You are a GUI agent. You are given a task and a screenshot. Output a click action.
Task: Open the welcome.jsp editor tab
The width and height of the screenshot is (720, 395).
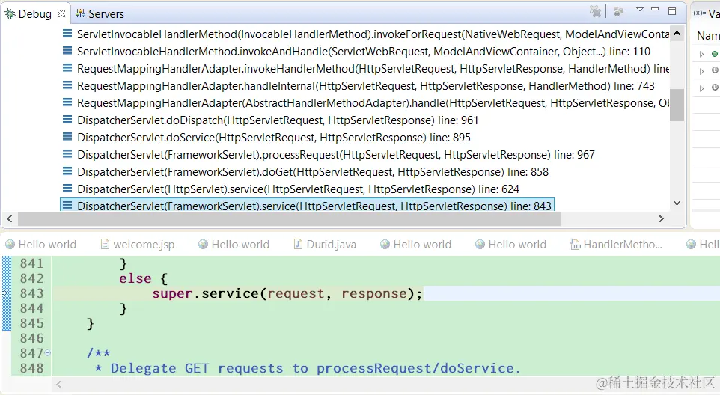[138, 245]
